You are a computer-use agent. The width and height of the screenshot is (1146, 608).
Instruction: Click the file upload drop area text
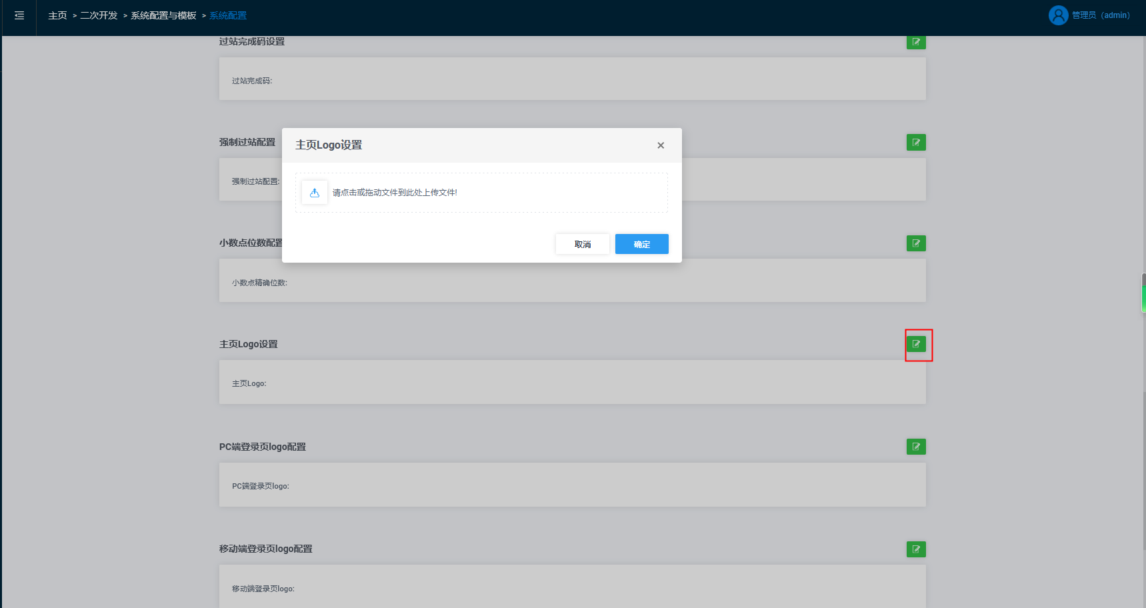click(395, 193)
